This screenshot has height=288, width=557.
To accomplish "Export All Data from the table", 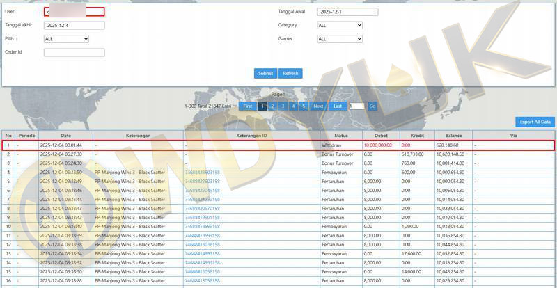I will pos(535,122).
